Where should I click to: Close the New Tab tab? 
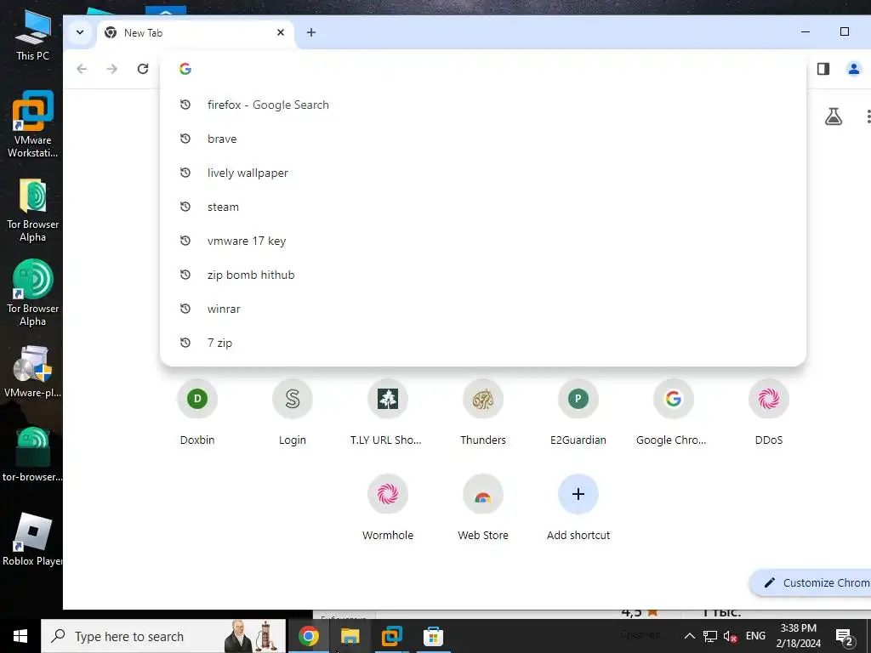click(x=281, y=33)
